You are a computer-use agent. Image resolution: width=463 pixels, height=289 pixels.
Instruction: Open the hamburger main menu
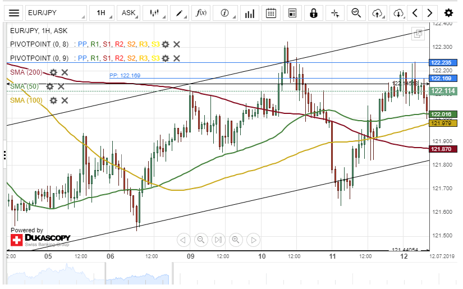15,13
